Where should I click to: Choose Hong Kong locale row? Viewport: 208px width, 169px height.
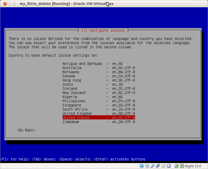pos(99,80)
